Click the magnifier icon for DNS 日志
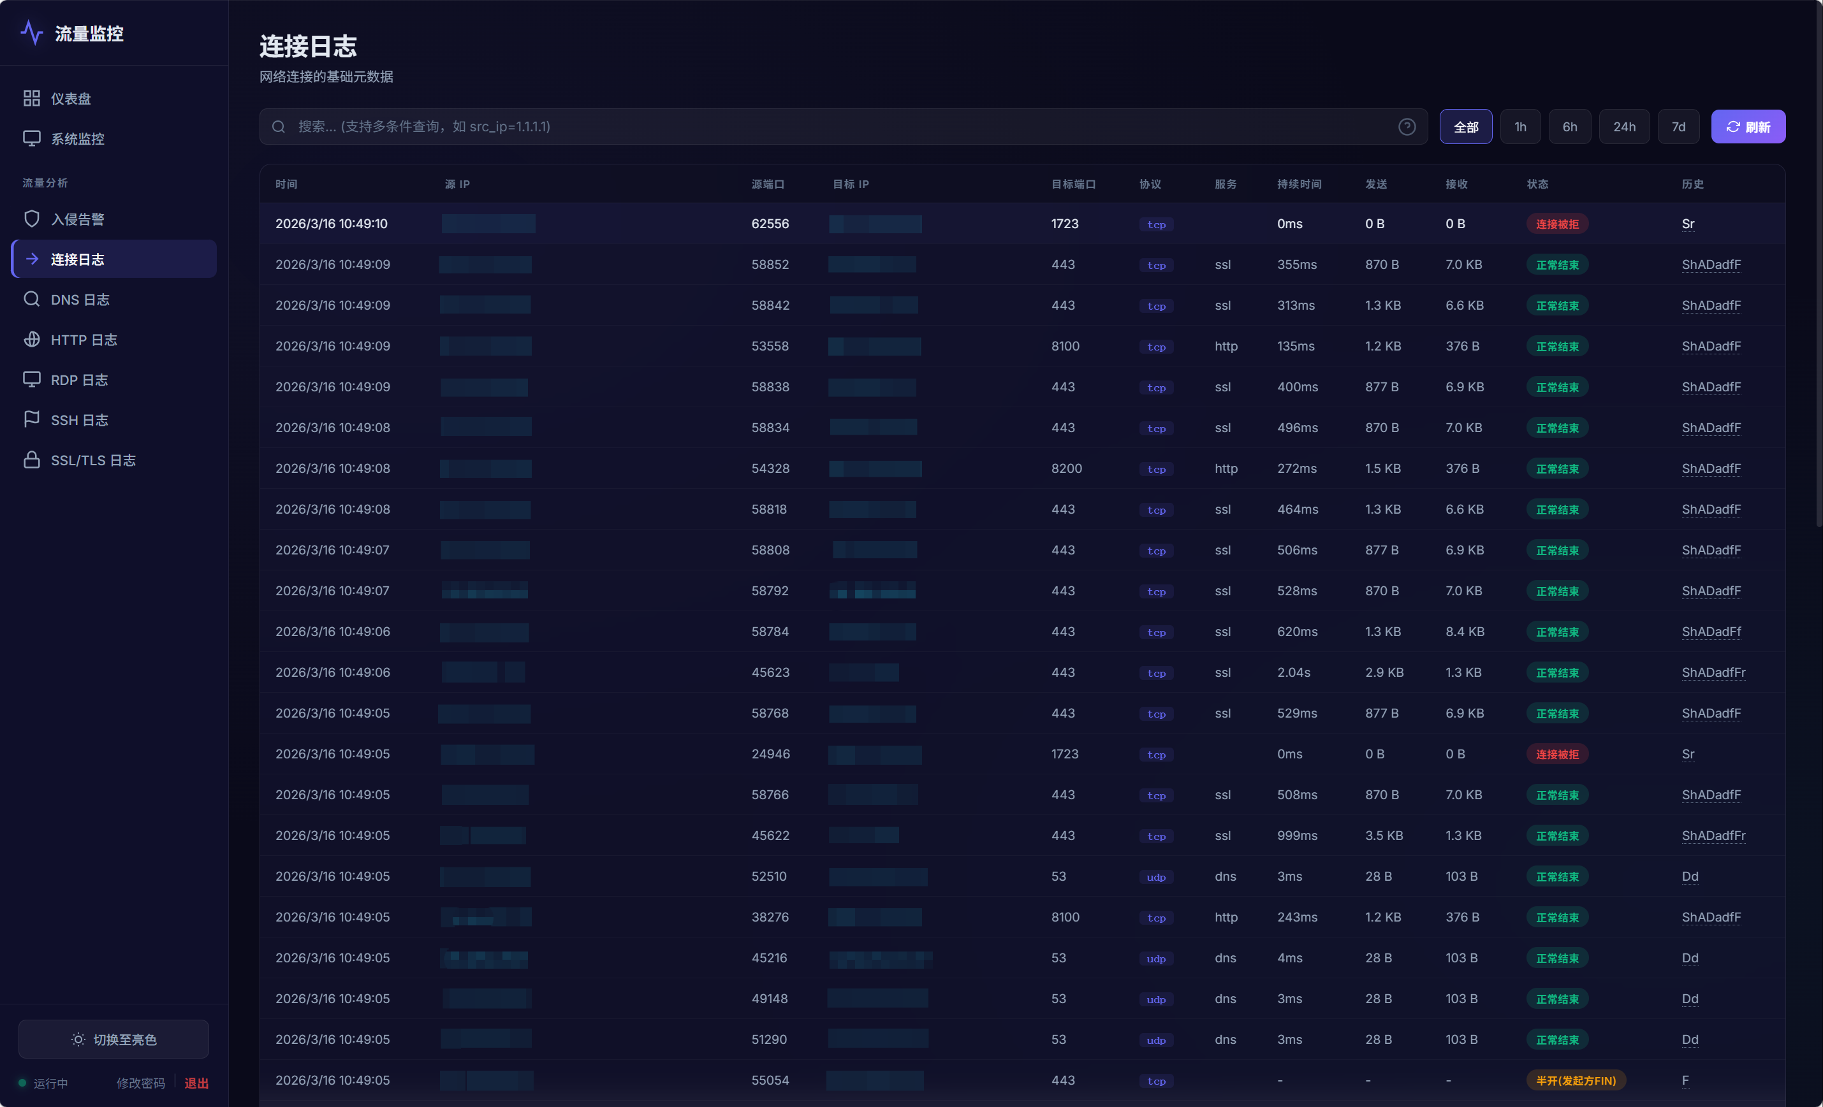This screenshot has width=1823, height=1107. tap(32, 299)
